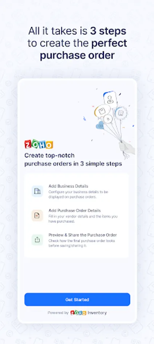Click the small white round balloon icon

click(x=108, y=119)
